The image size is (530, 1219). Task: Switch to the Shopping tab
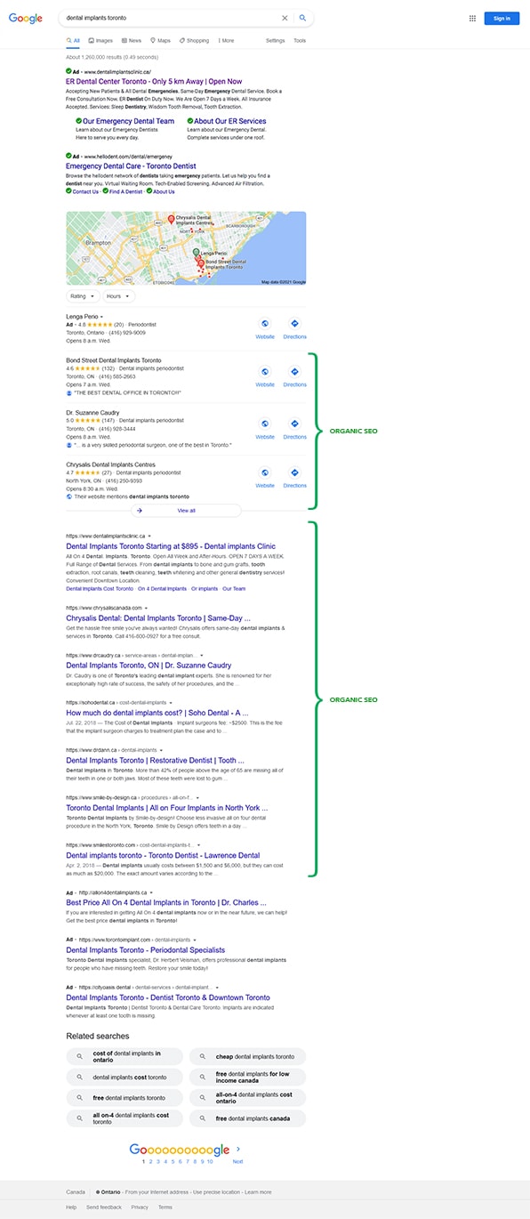(x=194, y=41)
